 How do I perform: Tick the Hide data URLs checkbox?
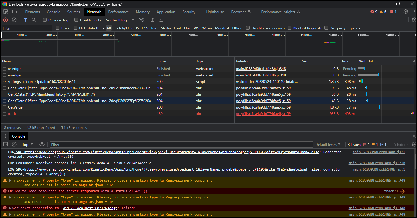[x=76, y=28]
